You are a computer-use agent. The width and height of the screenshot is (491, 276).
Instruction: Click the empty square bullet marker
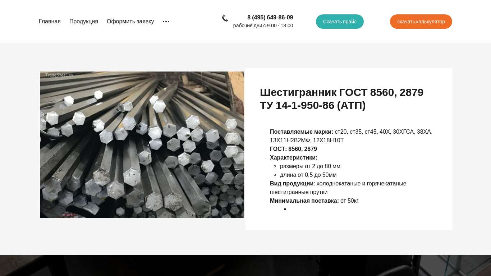click(285, 209)
